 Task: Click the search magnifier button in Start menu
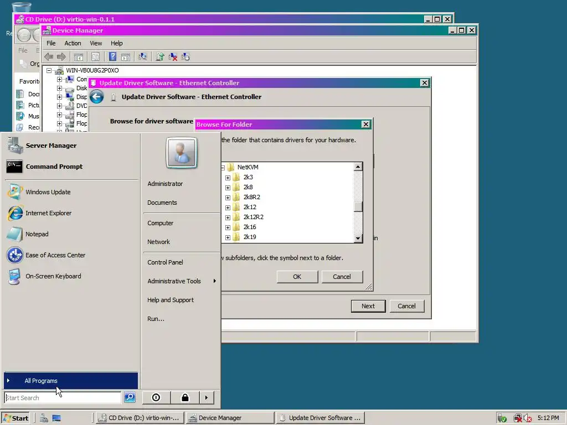click(x=130, y=397)
